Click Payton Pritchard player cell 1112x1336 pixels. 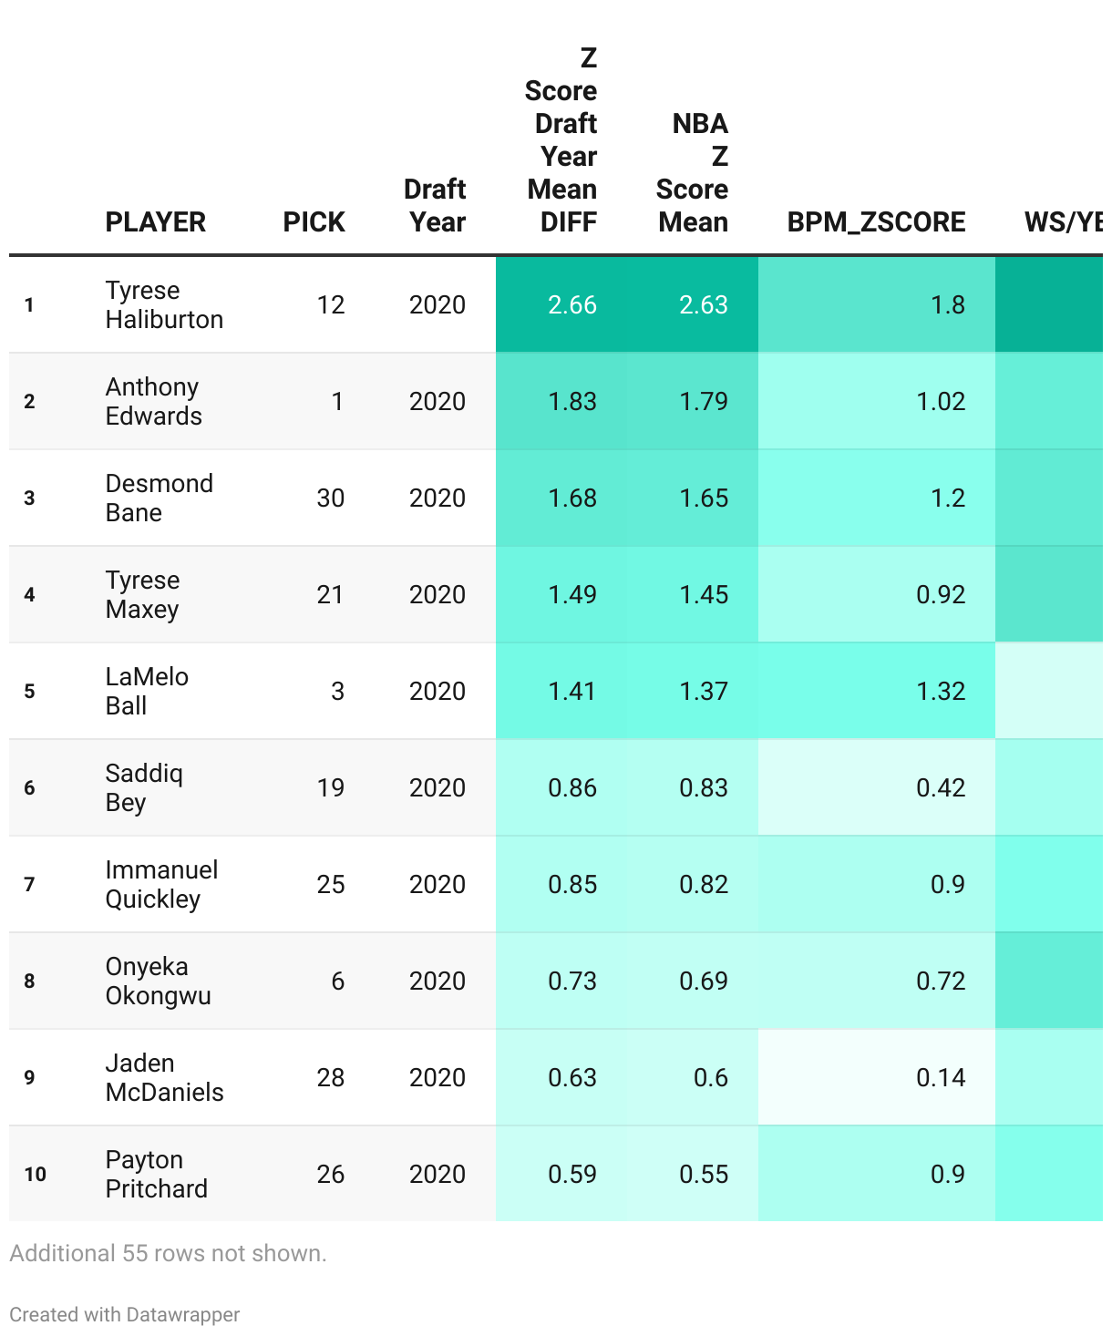(x=157, y=1174)
